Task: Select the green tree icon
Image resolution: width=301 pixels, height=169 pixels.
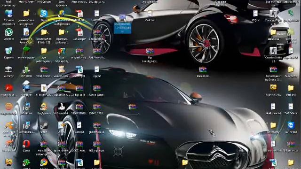Action: tap(26, 51)
